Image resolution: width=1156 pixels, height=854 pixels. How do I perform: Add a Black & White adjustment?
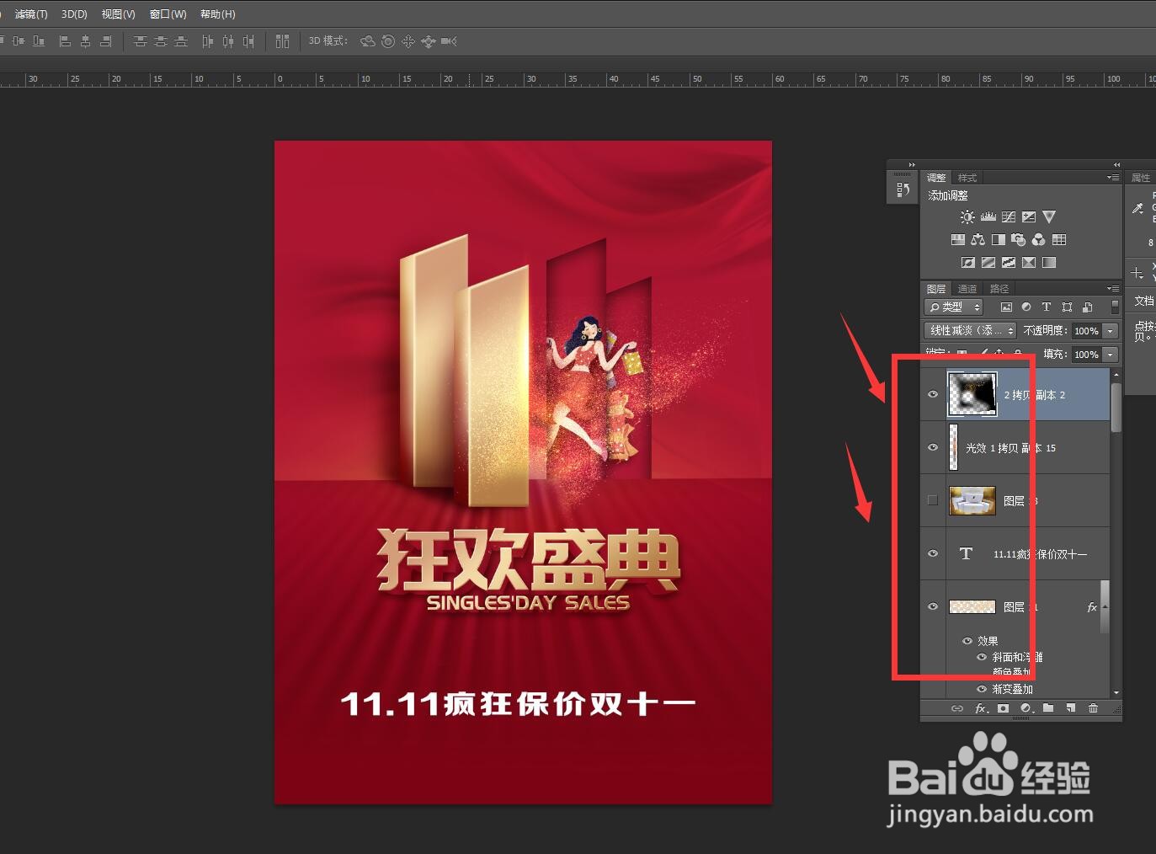999,240
